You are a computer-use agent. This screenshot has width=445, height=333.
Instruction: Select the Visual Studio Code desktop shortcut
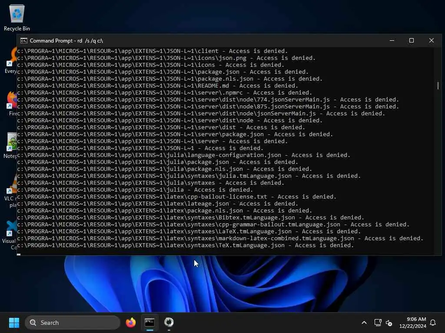[x=10, y=235]
